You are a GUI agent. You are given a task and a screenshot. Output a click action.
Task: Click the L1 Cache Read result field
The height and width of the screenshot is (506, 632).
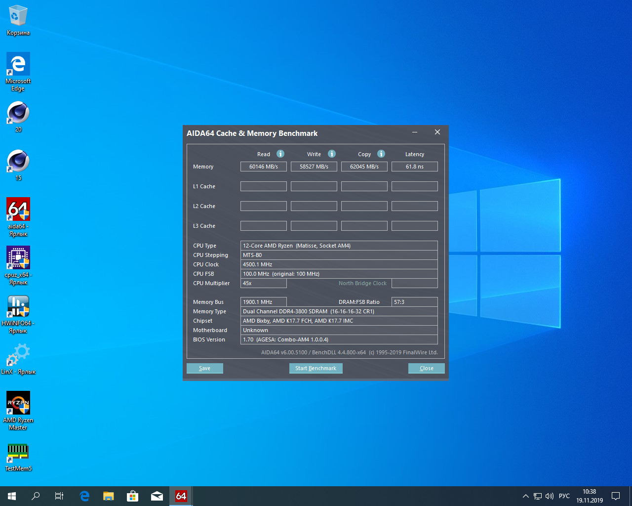pyautogui.click(x=264, y=186)
